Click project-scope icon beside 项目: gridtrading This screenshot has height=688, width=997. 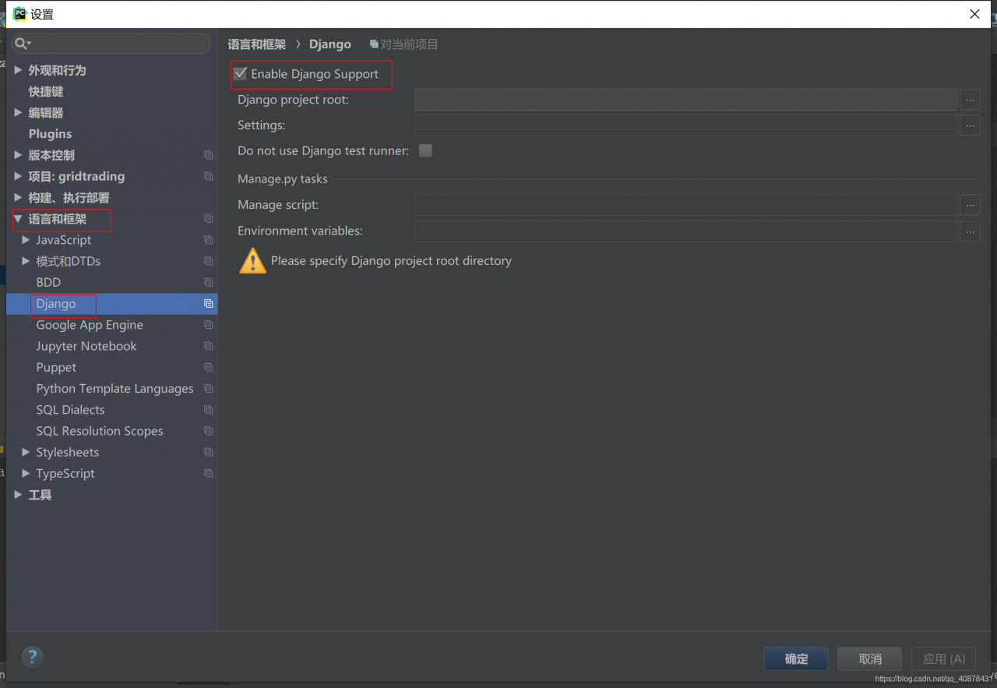(x=208, y=176)
